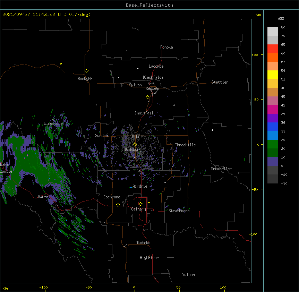Click the Base_Reflectivity title text
This screenshot has width=299, height=292.
tap(149, 5)
